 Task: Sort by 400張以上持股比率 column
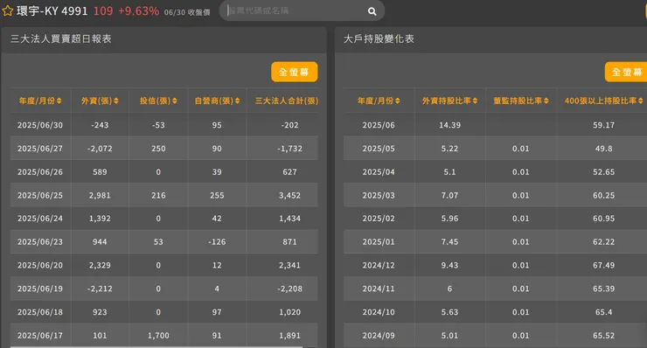click(x=603, y=101)
